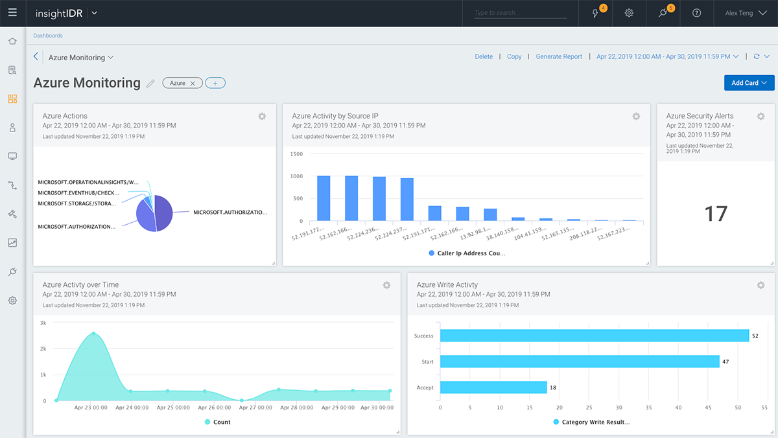Open Log Search in the sidebar
Screen dimensions: 778x438
click(x=12, y=70)
